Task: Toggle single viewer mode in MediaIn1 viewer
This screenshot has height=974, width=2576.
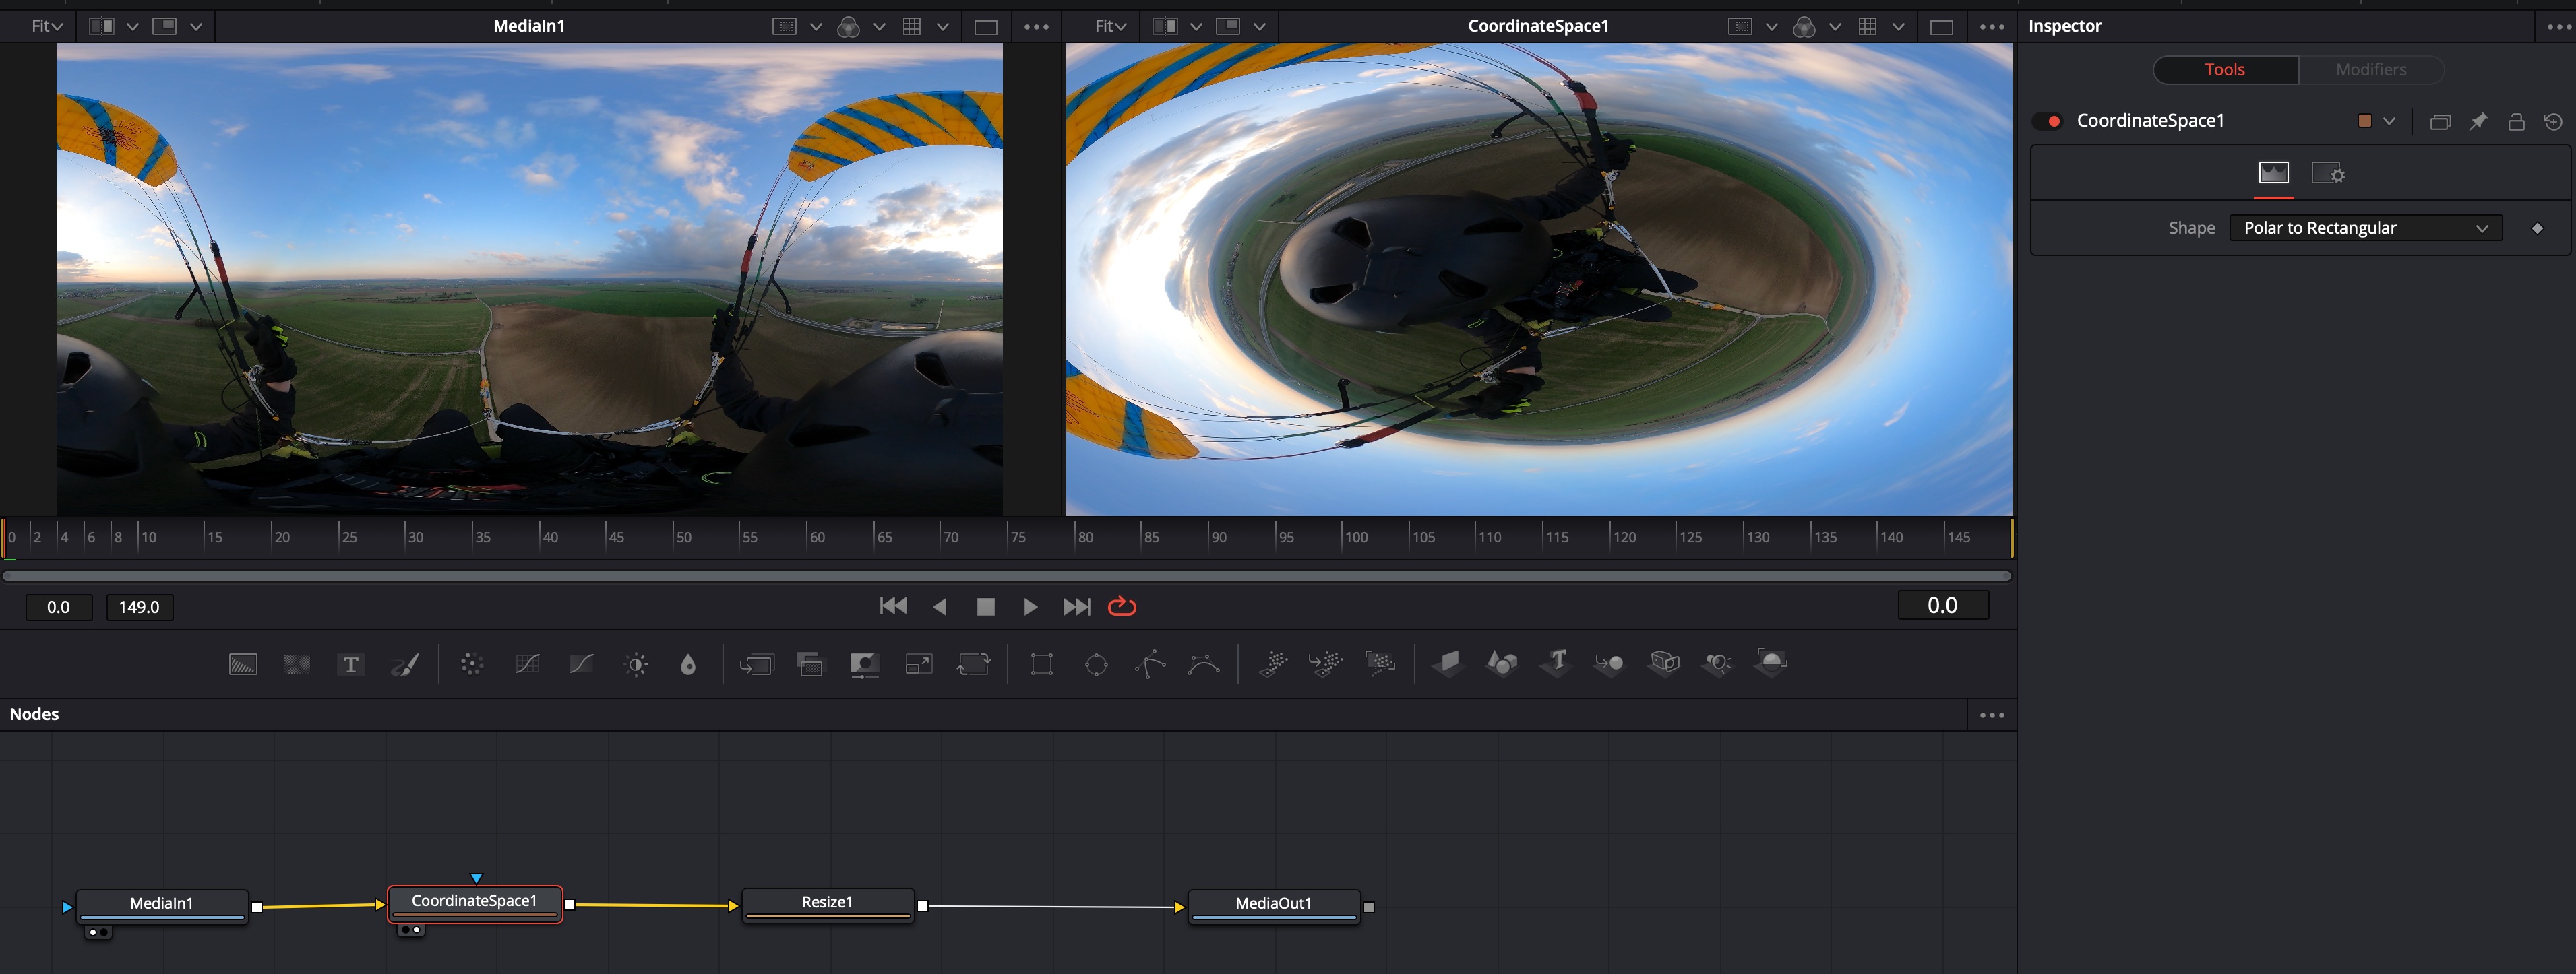Action: pos(986,27)
